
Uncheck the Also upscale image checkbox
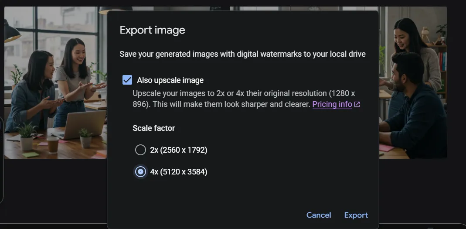[x=127, y=80]
